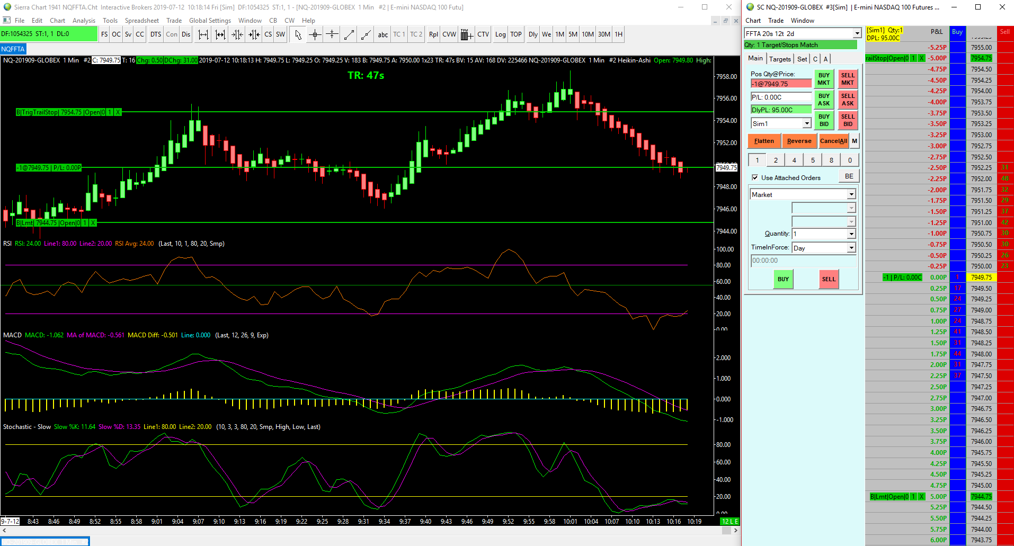Click the horizontal chart scrollbar
The width and height of the screenshot is (1014, 546).
(370, 530)
